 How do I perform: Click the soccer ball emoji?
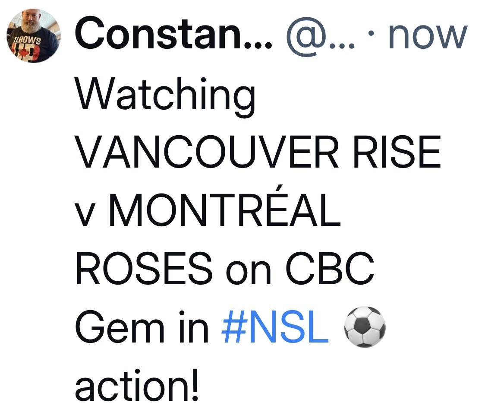[x=365, y=327]
